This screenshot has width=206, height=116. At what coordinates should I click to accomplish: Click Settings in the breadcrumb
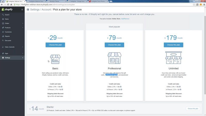(35, 10)
